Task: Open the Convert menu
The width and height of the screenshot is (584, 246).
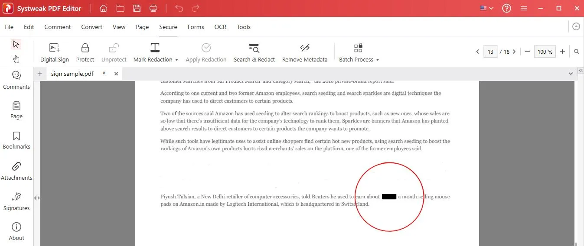Action: (91, 27)
